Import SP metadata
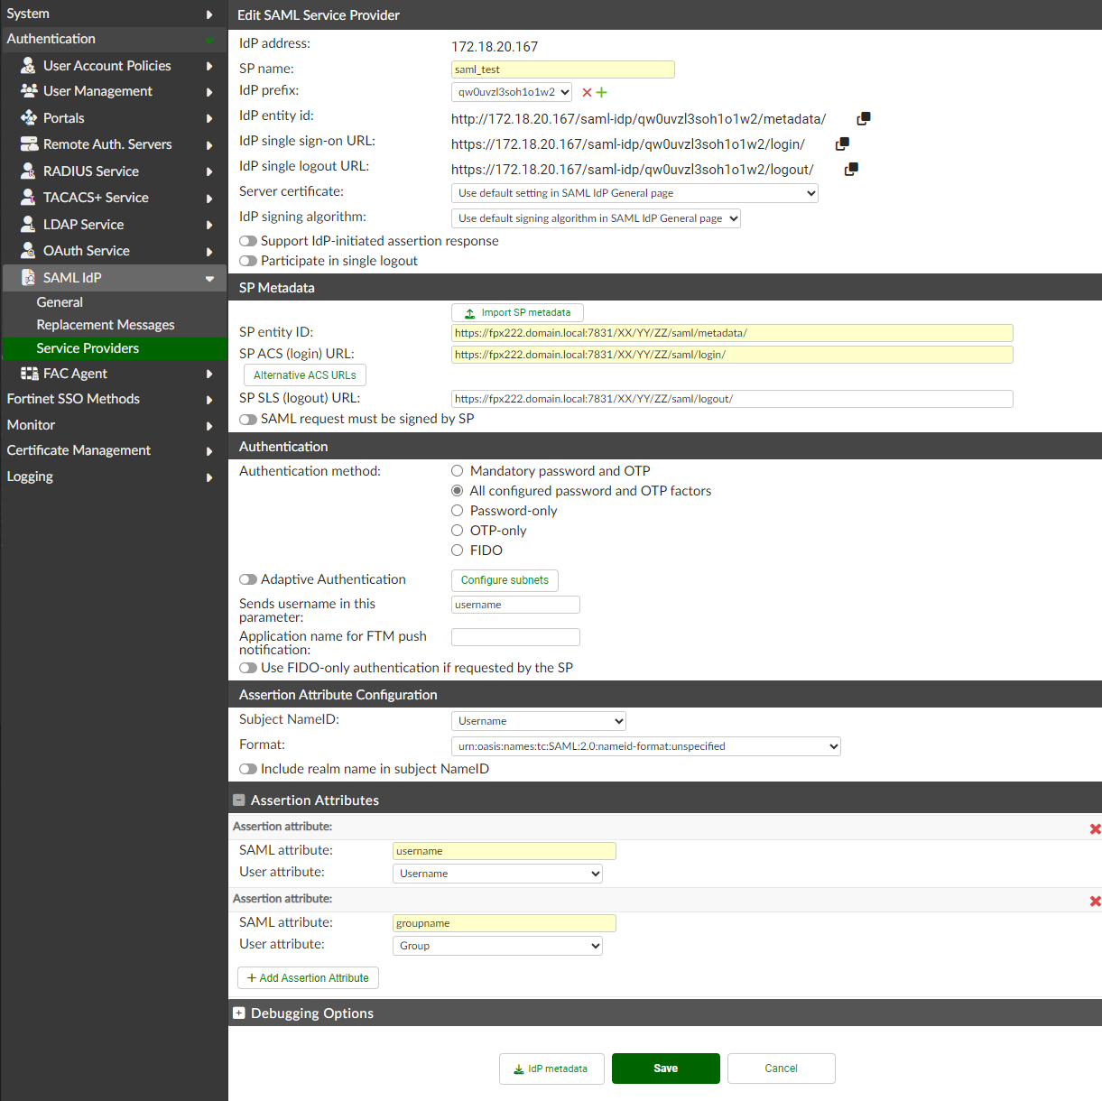 point(517,312)
